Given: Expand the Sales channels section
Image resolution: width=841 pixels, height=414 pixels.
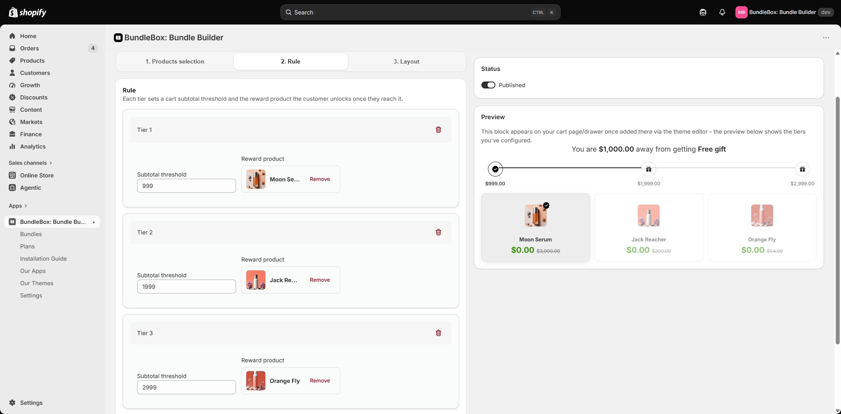Looking at the screenshot, I should (30, 163).
